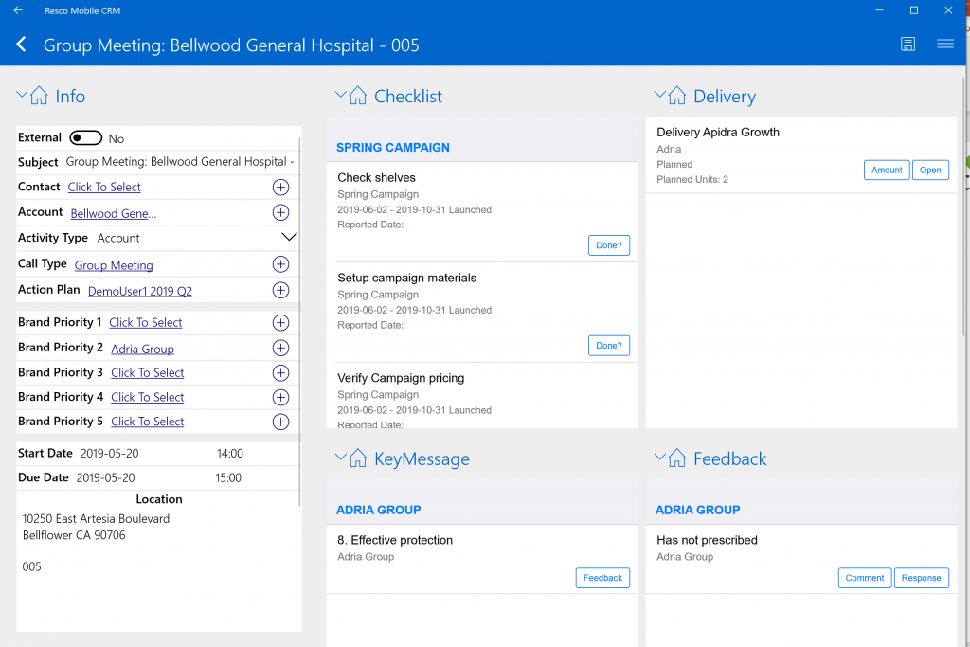Image resolution: width=970 pixels, height=647 pixels.
Task: Click the Activity Type value Account
Action: pyautogui.click(x=118, y=238)
